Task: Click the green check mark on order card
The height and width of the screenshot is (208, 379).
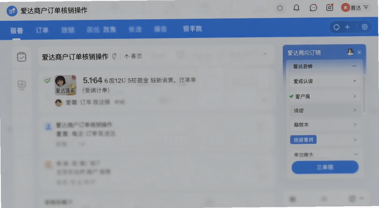Action: tap(47, 80)
